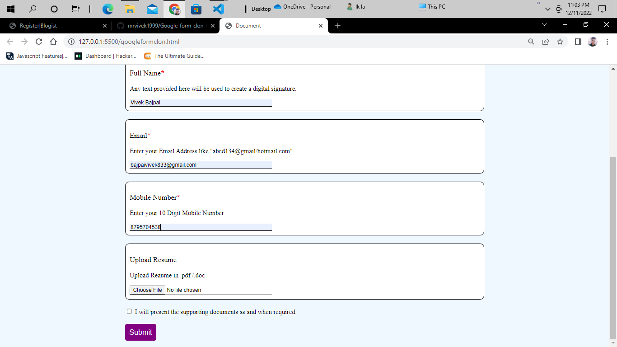
Task: Click the page vertical scrollbar thumb
Action: coord(613,248)
